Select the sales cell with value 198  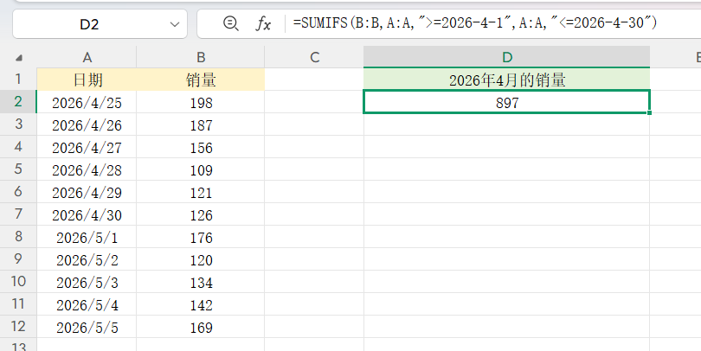coord(201,102)
